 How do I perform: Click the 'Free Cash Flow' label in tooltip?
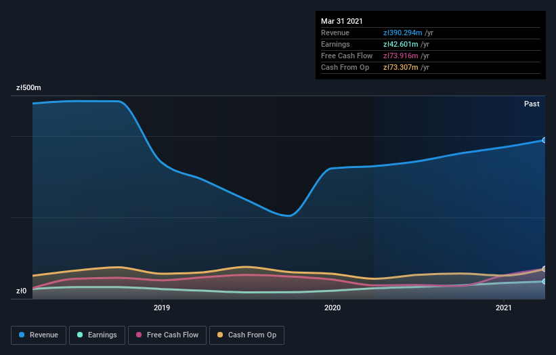pos(347,56)
